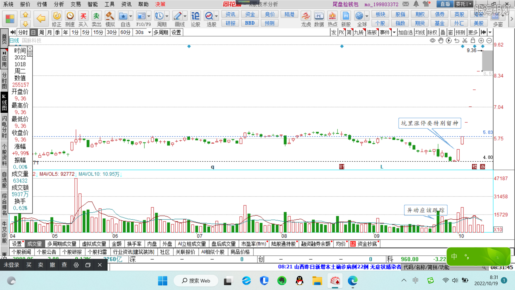Click the 基金 funds button
This screenshot has width=515, height=290.
coord(440,23)
